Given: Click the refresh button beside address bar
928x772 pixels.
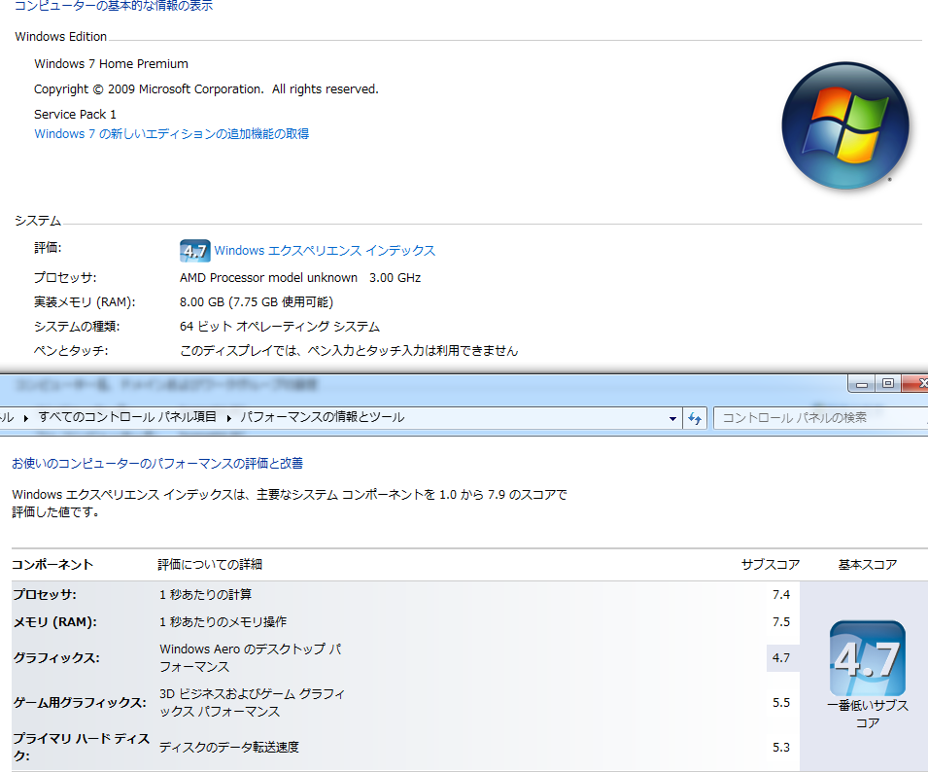Looking at the screenshot, I should (x=695, y=418).
